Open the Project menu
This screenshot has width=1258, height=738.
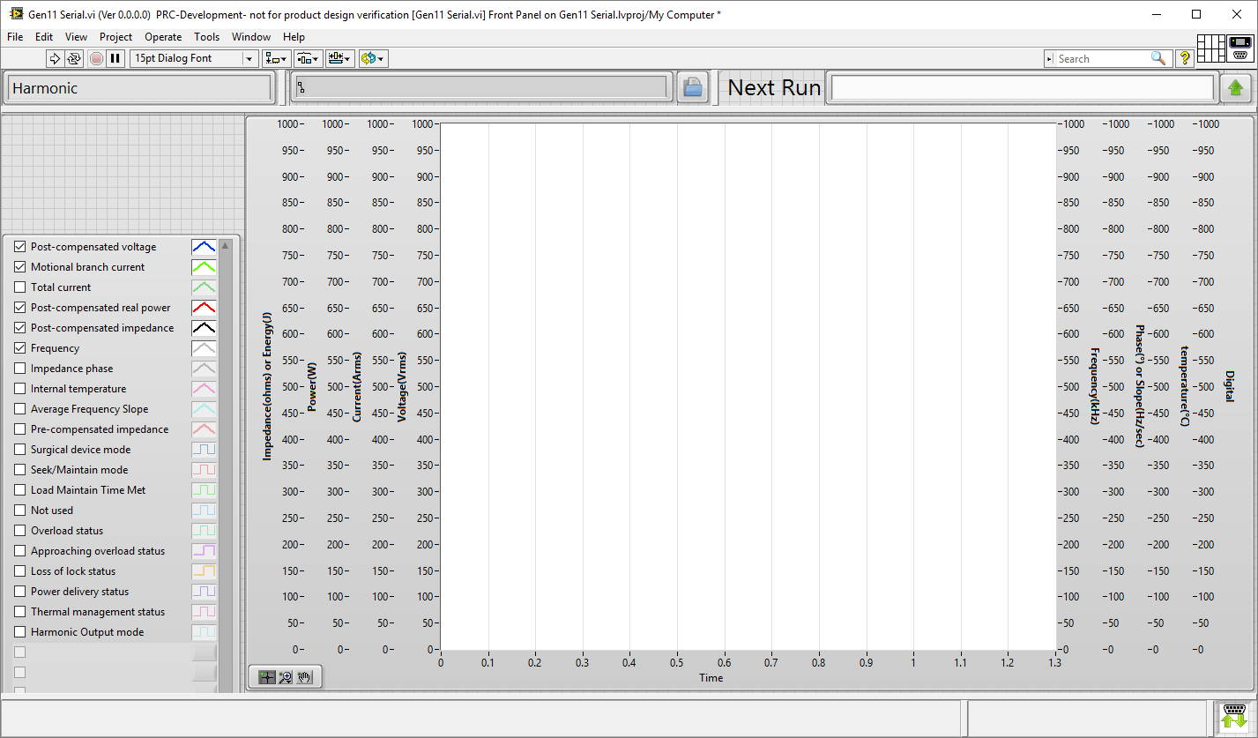click(x=115, y=37)
